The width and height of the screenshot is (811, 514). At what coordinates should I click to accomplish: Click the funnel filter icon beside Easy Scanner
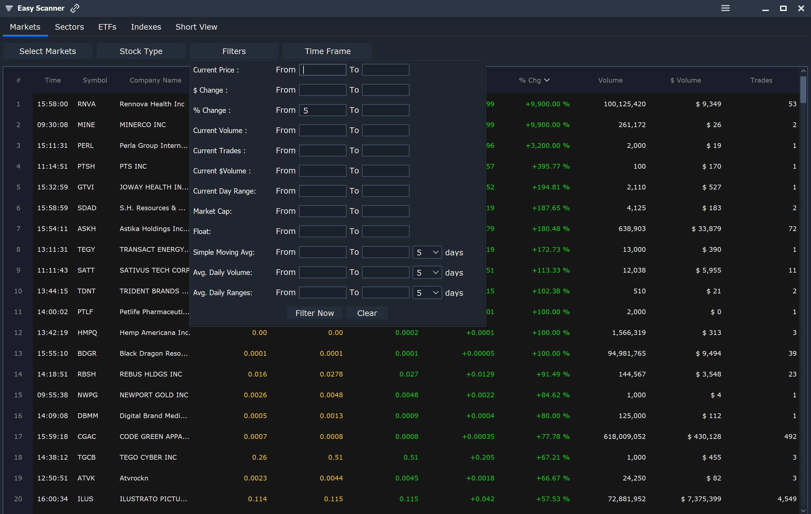click(9, 8)
